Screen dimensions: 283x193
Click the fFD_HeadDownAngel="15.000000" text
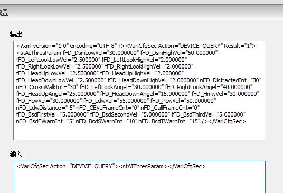pos(145,94)
